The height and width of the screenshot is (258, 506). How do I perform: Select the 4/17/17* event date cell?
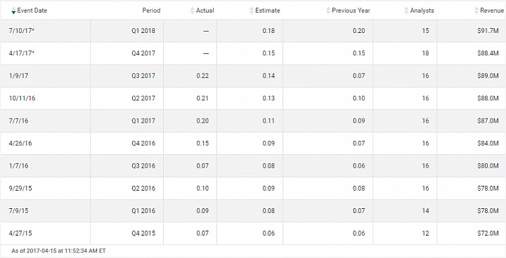[x=45, y=53]
